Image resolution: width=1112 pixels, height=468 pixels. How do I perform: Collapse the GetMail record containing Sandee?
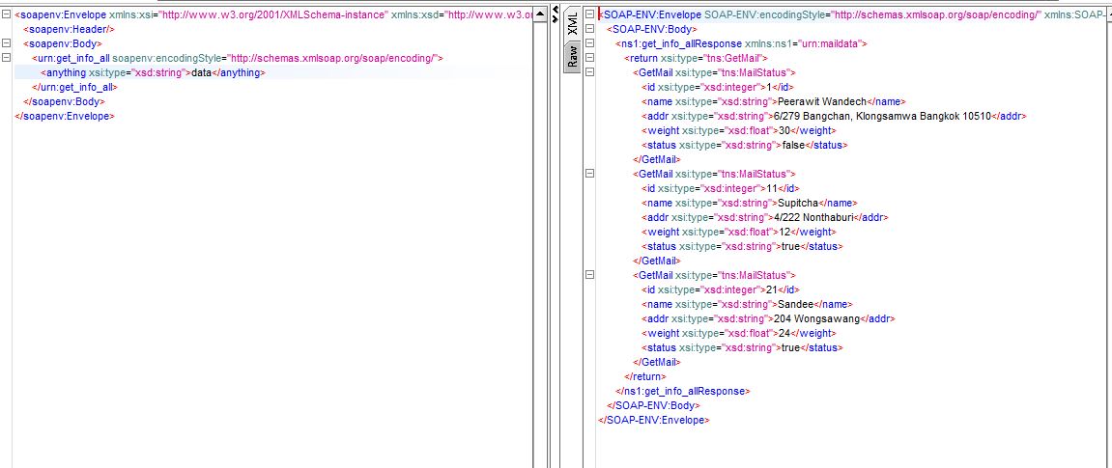tap(589, 275)
